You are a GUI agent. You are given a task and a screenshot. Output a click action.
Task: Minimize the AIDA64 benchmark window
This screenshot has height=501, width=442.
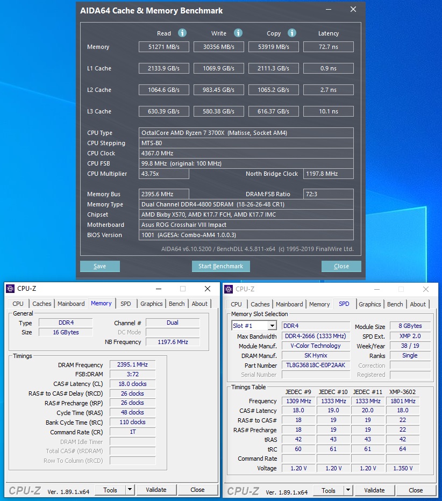329,10
